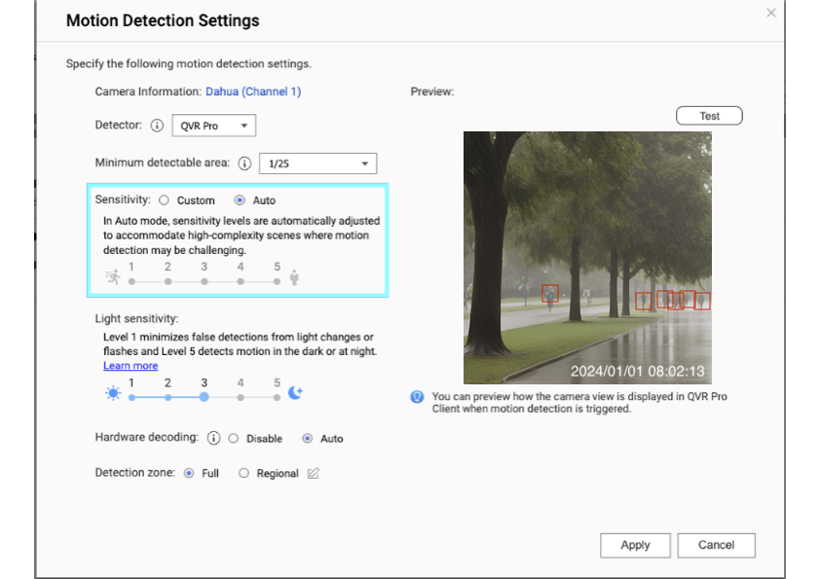Click the info icon next to Detector
Image resolution: width=820 pixels, height=579 pixels.
click(157, 126)
